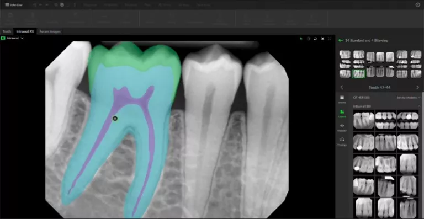Open the middle thumbnail in bottom intraoral row
Screen dimensions: 424x219
click(386, 208)
